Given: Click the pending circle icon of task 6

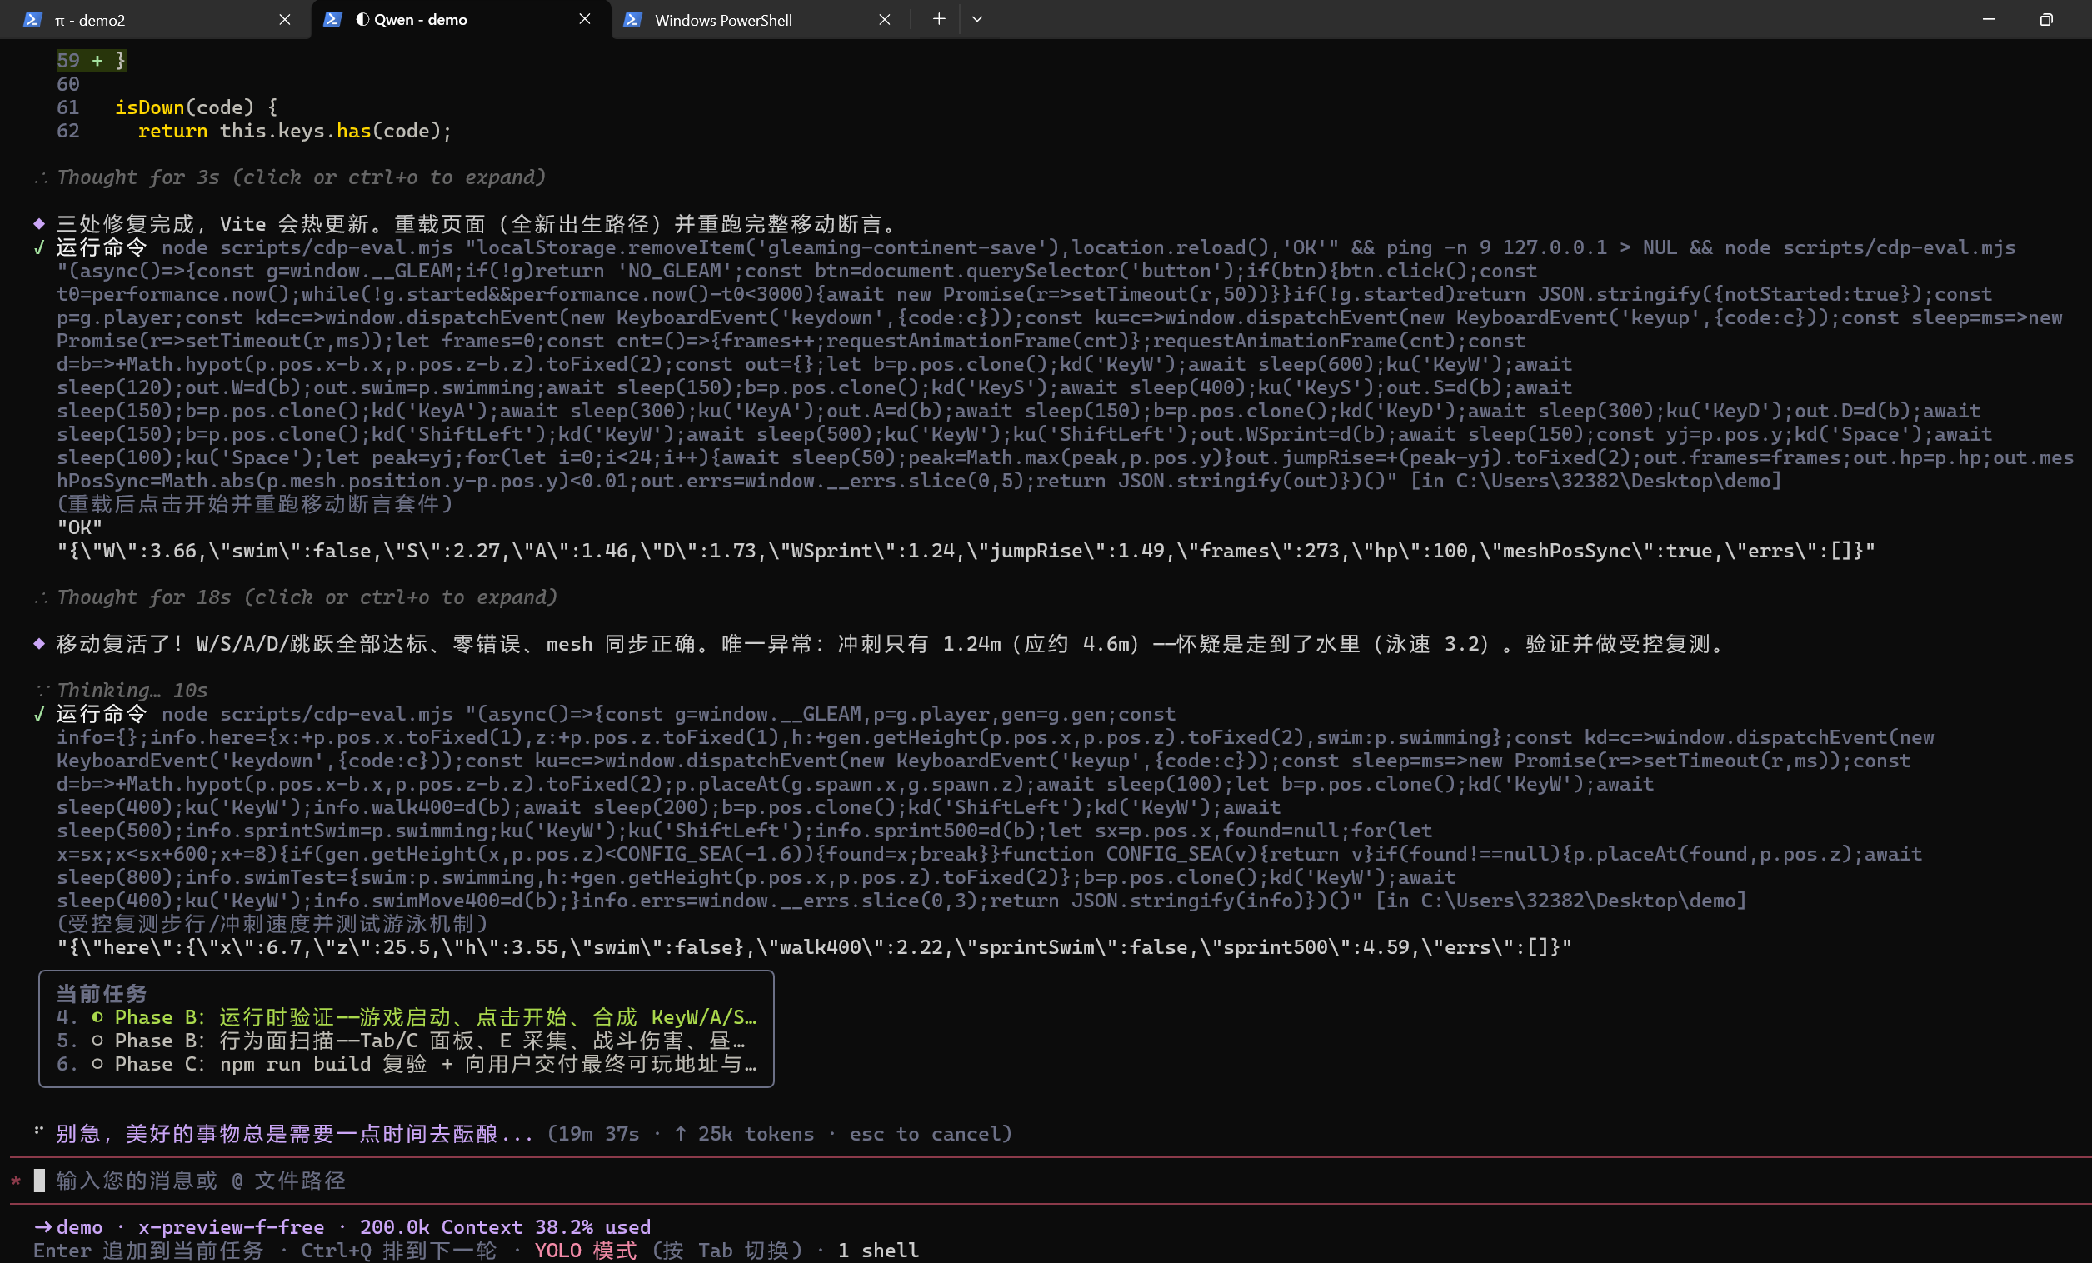Looking at the screenshot, I should (x=97, y=1065).
